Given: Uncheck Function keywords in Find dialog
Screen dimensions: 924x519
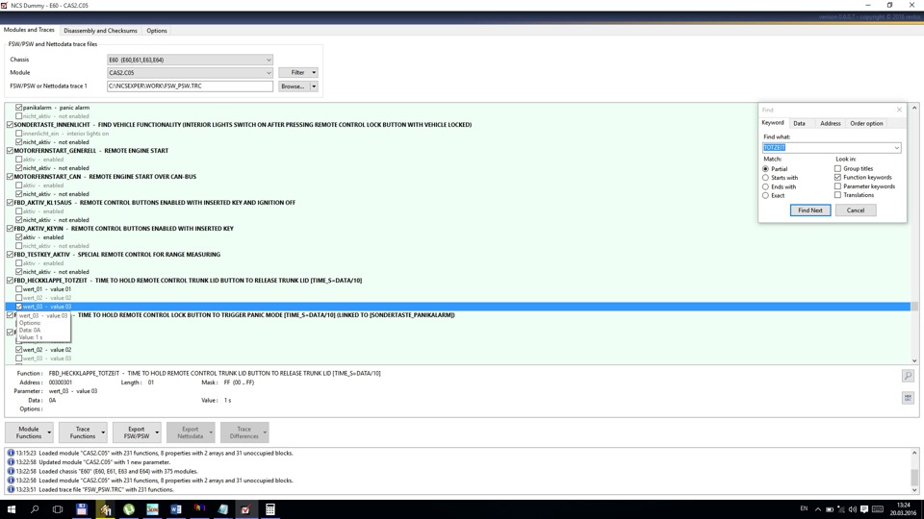Looking at the screenshot, I should pos(837,177).
